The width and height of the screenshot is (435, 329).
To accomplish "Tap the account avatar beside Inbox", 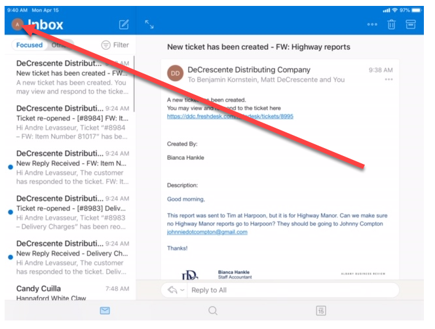I will click(x=17, y=24).
